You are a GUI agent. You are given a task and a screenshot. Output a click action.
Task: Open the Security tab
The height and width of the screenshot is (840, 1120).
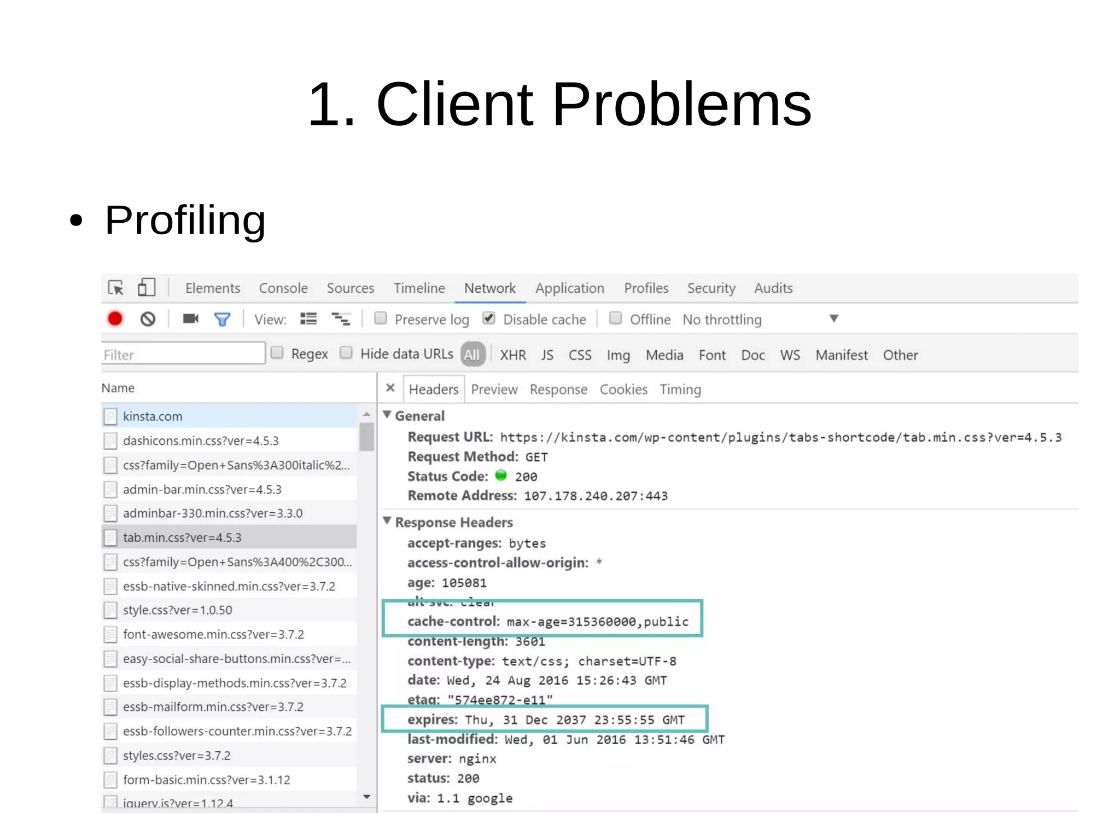[x=711, y=288]
